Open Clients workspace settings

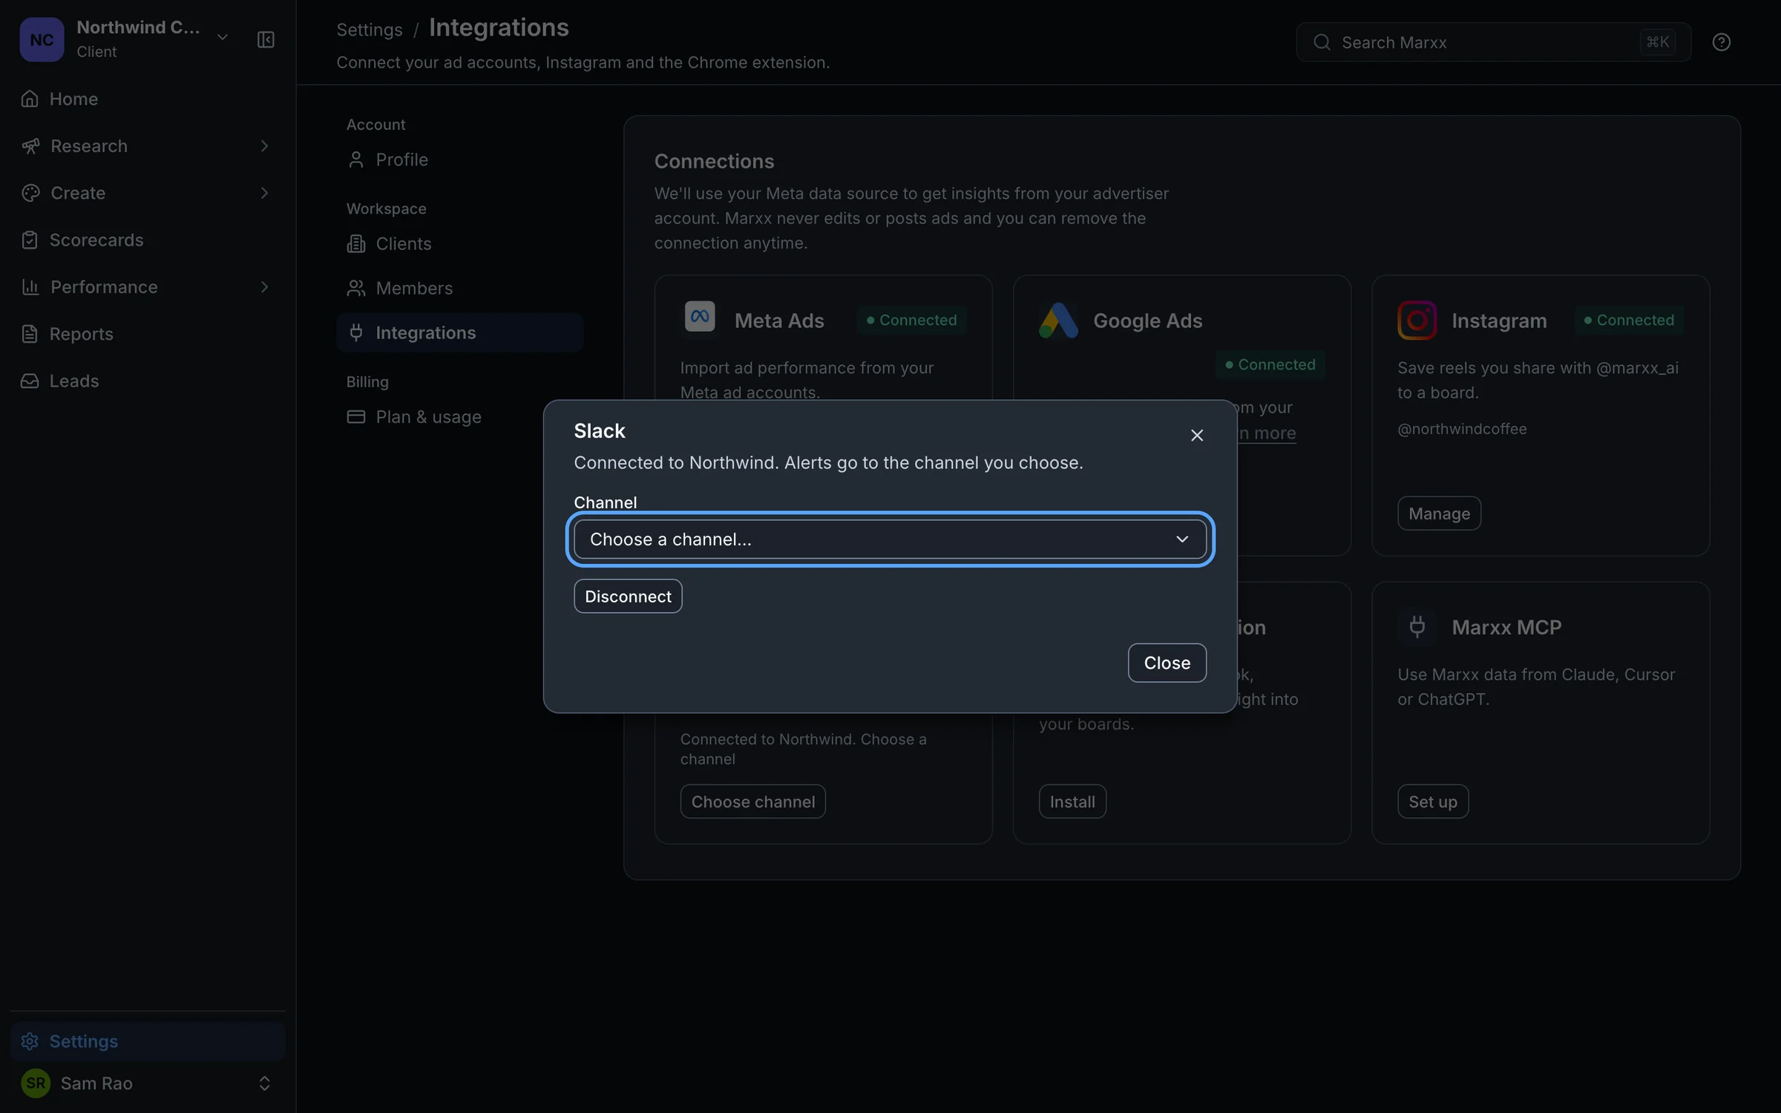click(459, 243)
